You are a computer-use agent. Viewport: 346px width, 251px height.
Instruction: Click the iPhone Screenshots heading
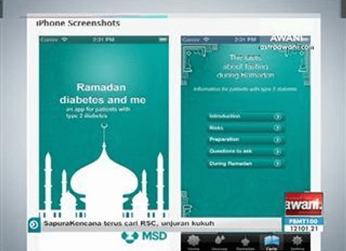pos(78,24)
